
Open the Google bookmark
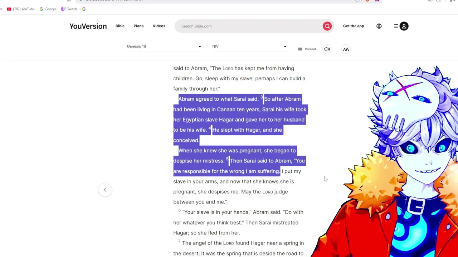(x=48, y=9)
